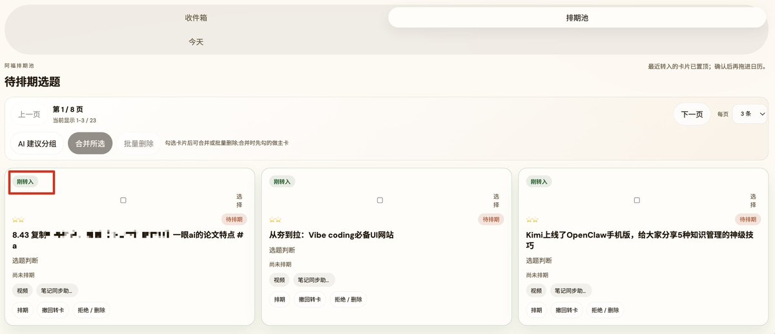Viewport: 775px width, 334px height.
Task: Tick the checkbox on the 8.43 复制 card
Action: click(x=123, y=200)
